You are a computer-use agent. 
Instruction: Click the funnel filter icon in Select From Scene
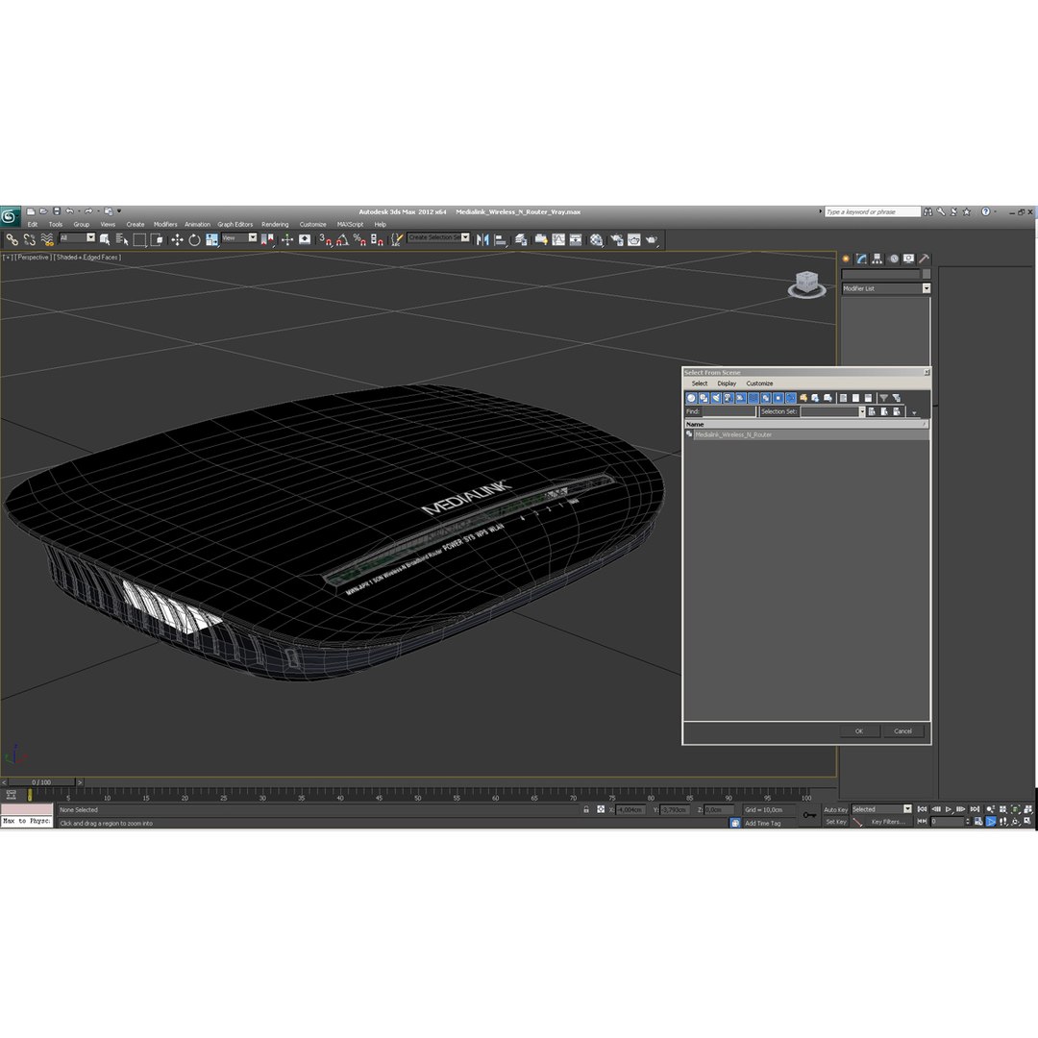click(x=883, y=398)
